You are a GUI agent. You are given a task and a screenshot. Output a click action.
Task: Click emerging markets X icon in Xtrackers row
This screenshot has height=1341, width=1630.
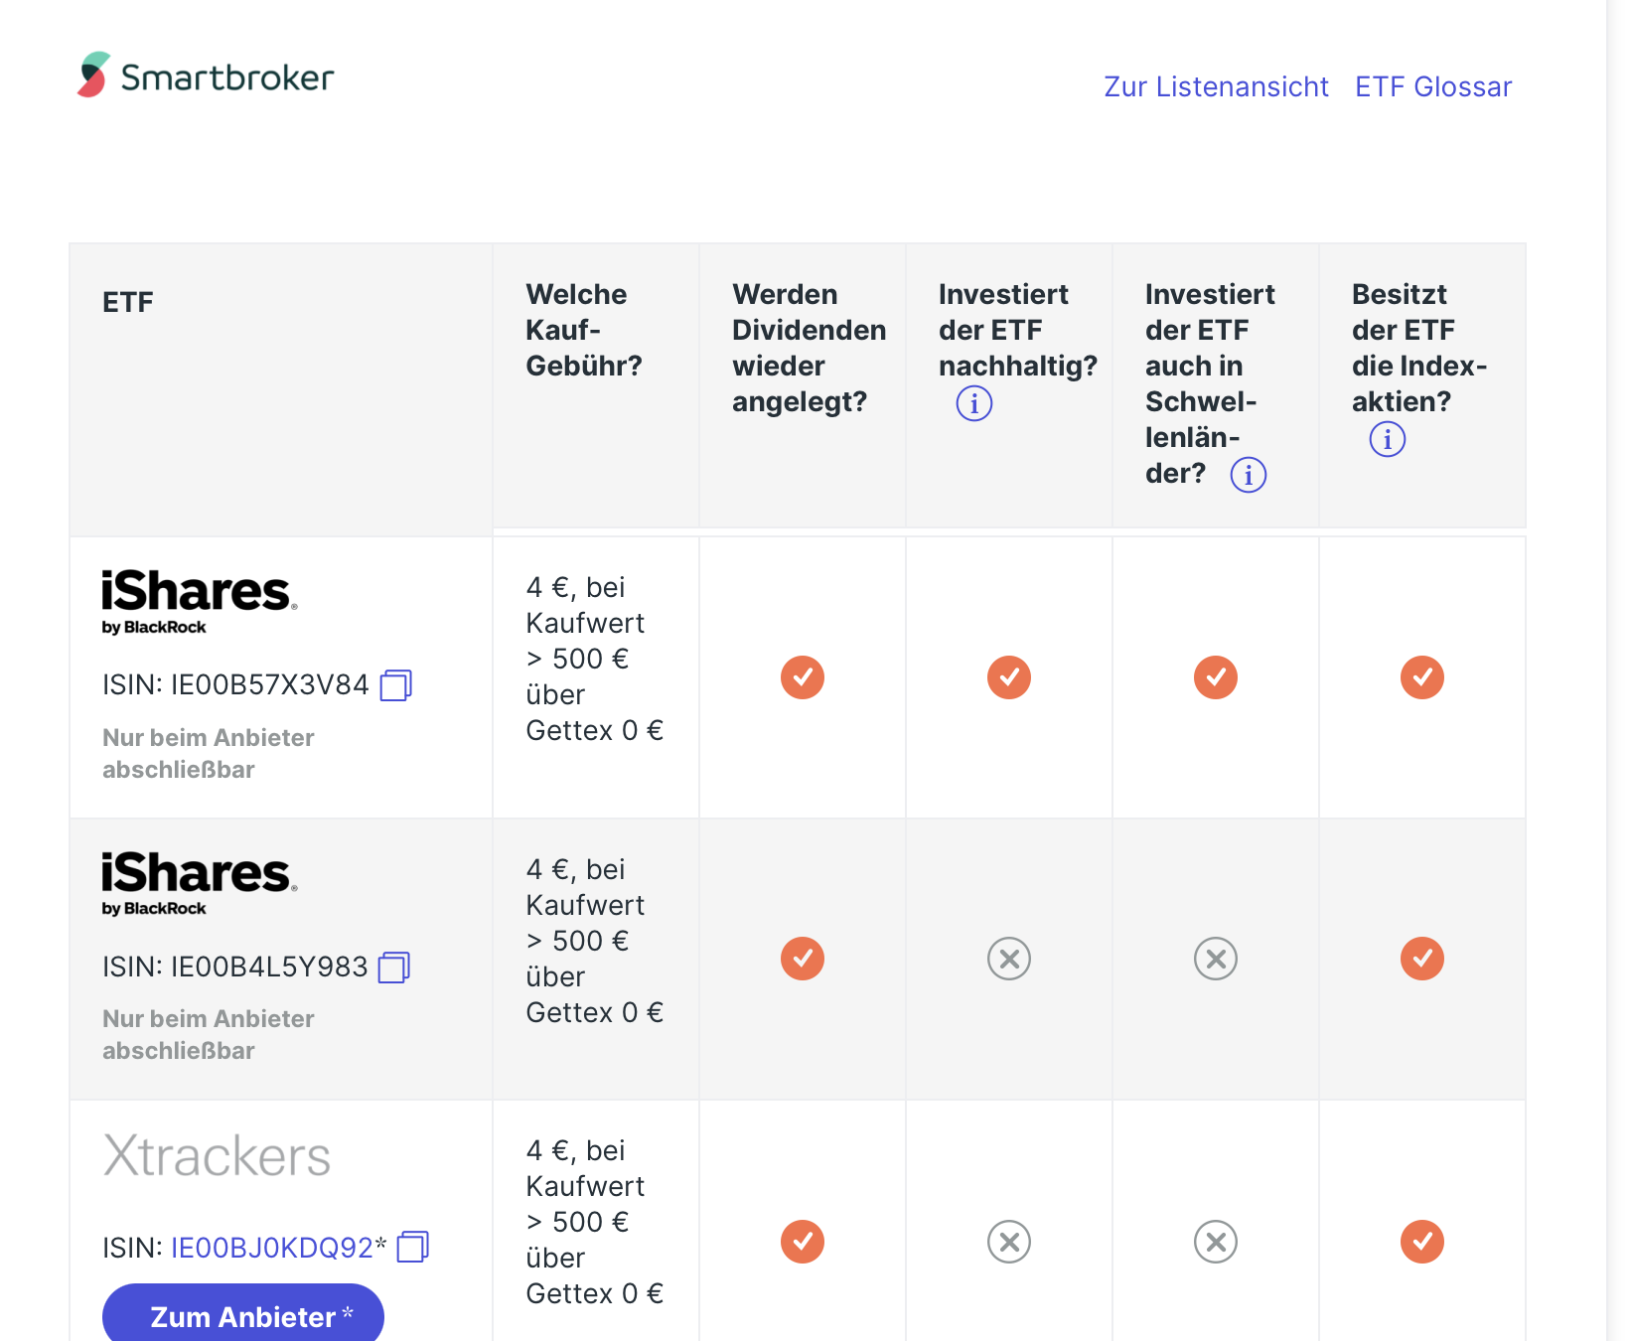(1215, 1242)
